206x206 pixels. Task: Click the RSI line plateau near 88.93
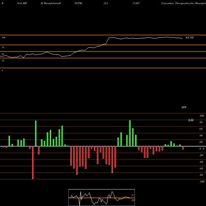(x=145, y=38)
